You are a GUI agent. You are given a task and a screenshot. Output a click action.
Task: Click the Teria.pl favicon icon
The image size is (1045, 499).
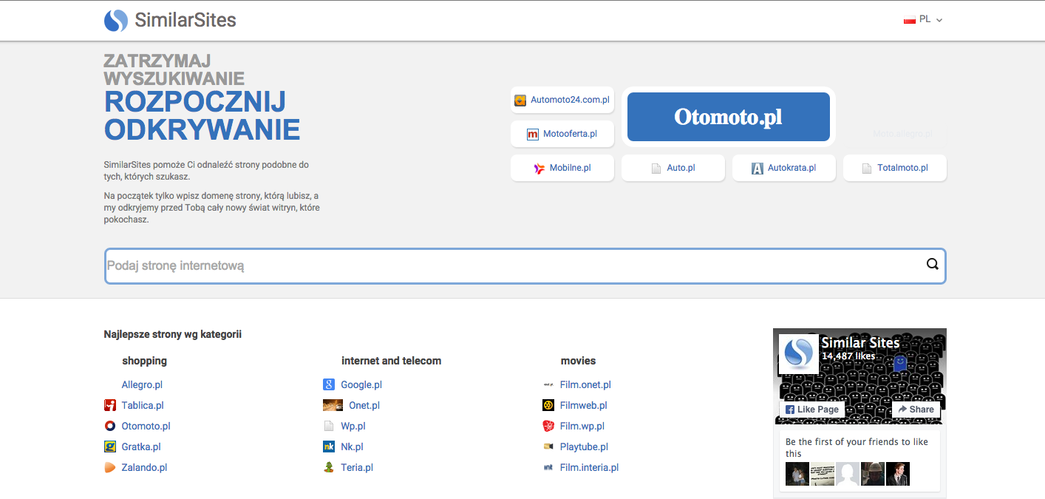pyautogui.click(x=329, y=467)
